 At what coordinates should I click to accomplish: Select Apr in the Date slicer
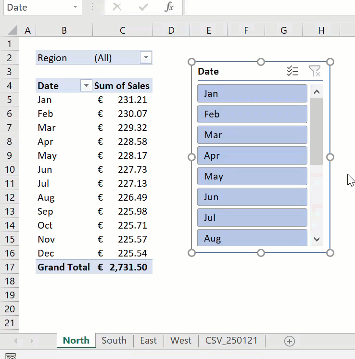click(252, 155)
